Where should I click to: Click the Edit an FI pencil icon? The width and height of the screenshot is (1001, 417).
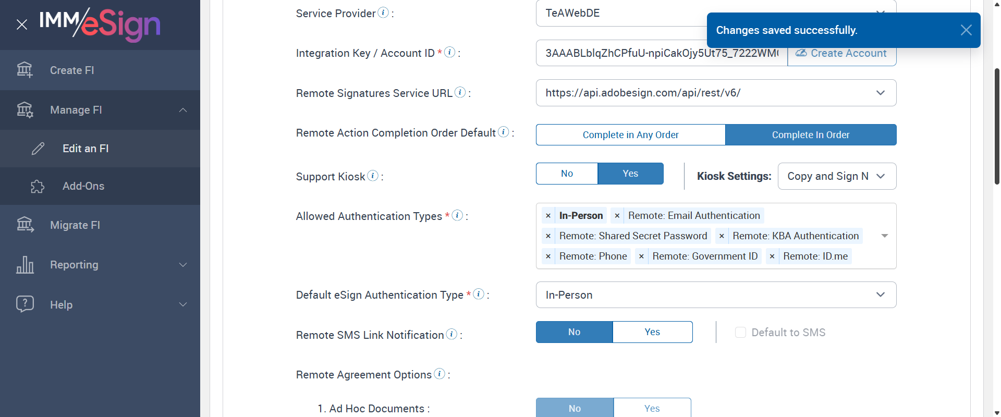38,149
